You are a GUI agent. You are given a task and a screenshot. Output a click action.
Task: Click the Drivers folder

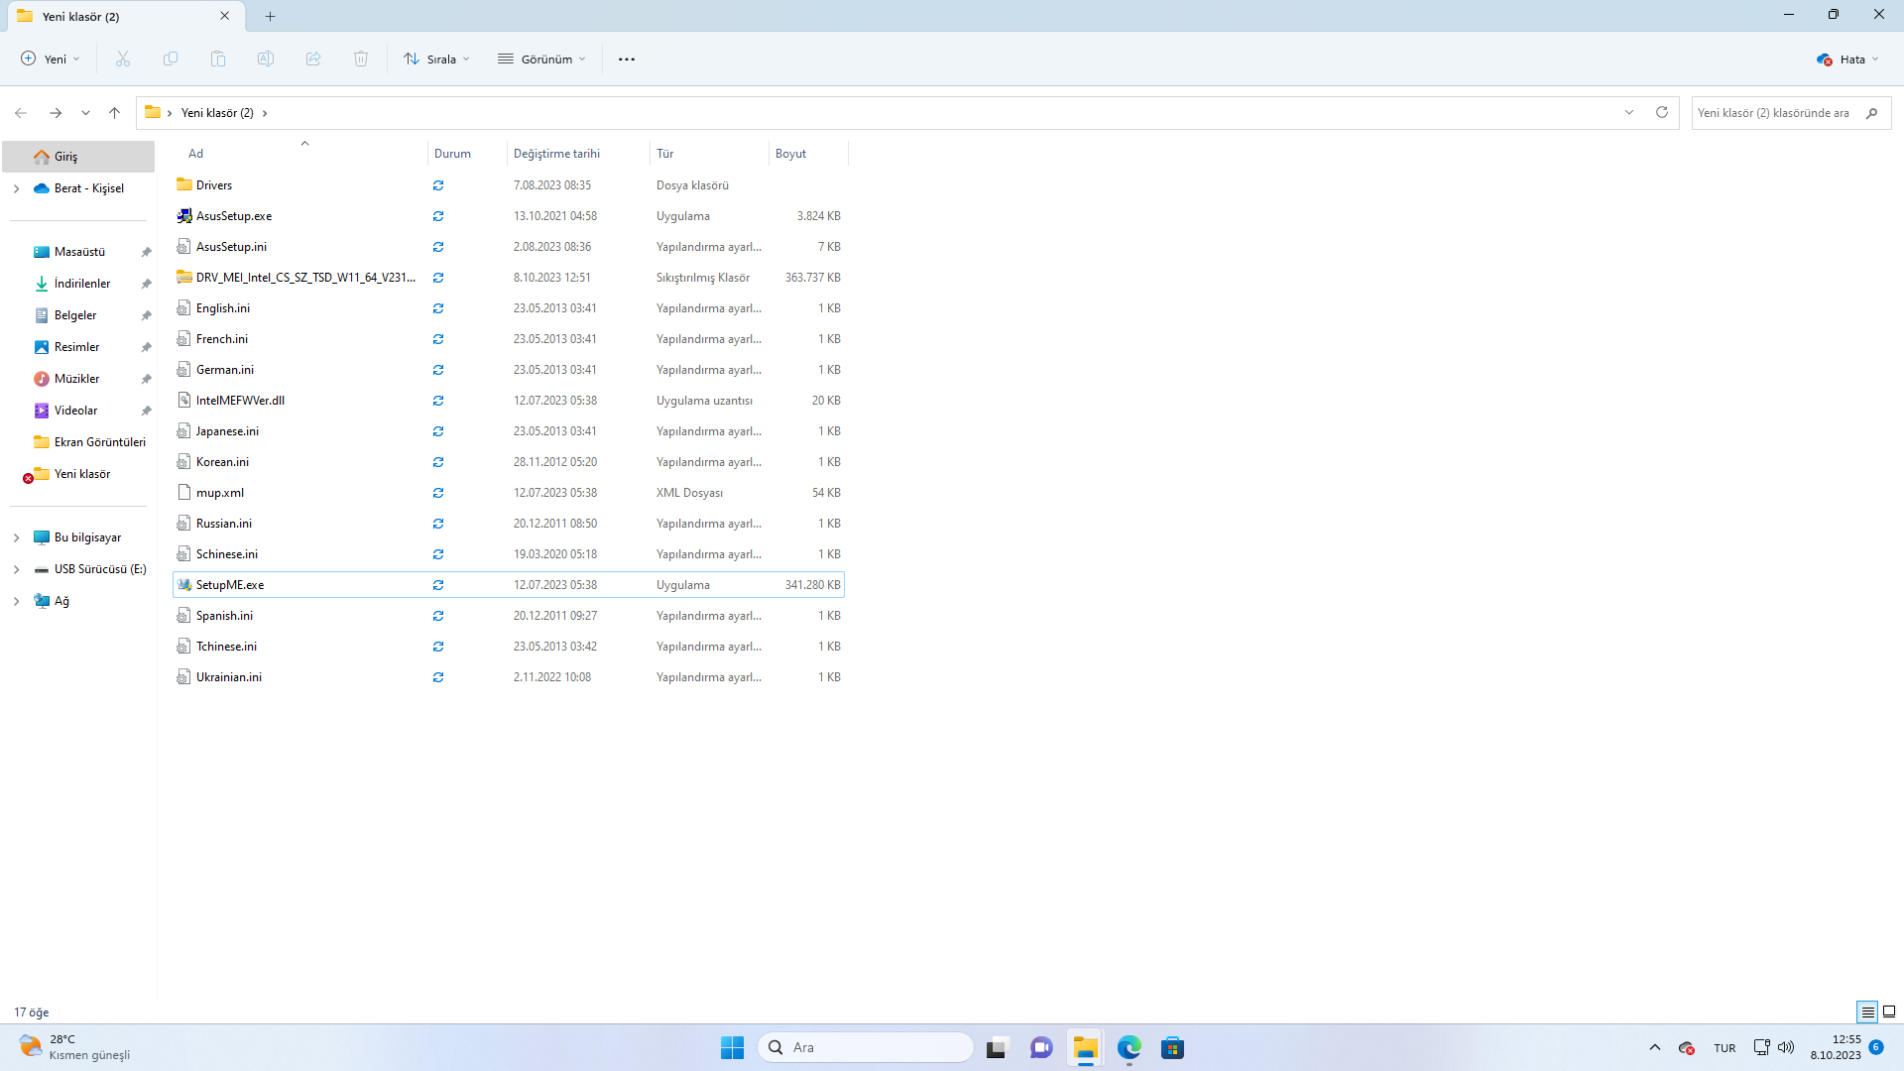(213, 184)
